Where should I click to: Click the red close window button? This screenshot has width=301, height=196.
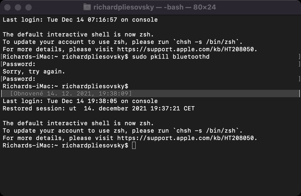point(7,7)
